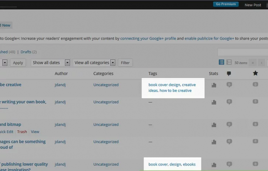Open the bulk actions dropdown arrow
This screenshot has width=268, height=171.
pos(5,63)
